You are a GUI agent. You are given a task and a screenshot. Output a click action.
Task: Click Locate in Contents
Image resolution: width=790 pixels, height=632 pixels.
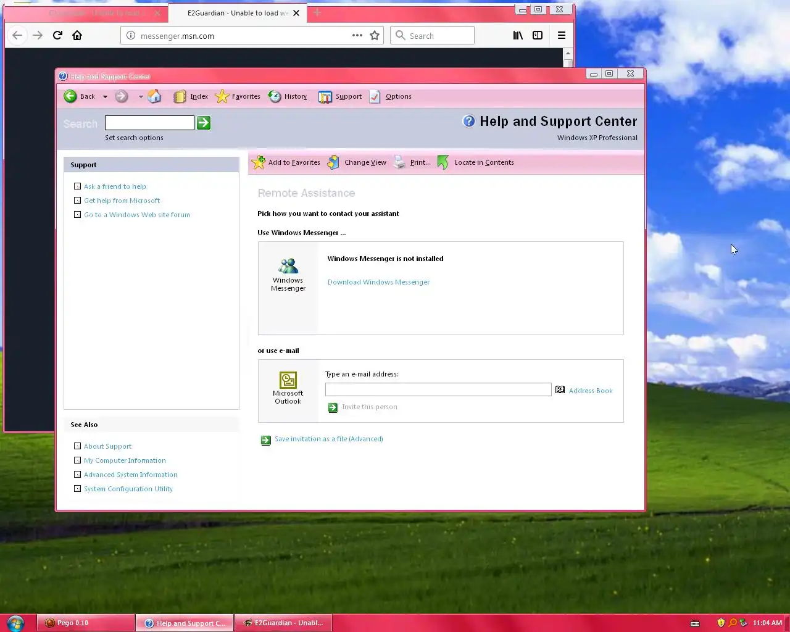475,162
